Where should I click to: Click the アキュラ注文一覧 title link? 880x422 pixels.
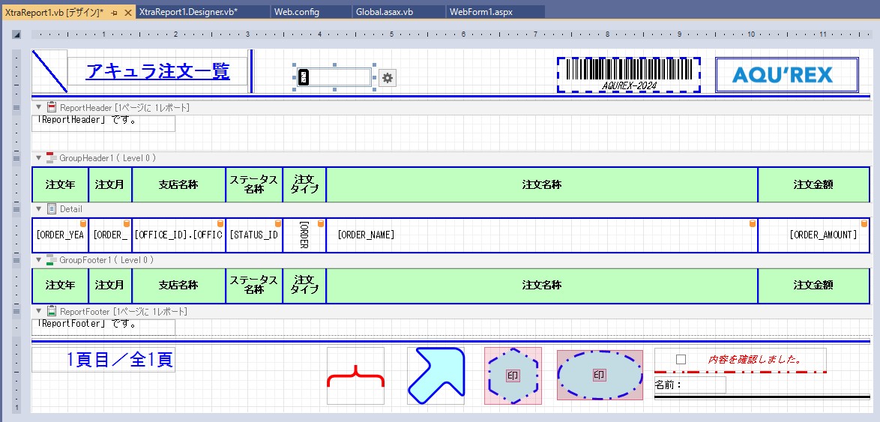click(x=157, y=72)
